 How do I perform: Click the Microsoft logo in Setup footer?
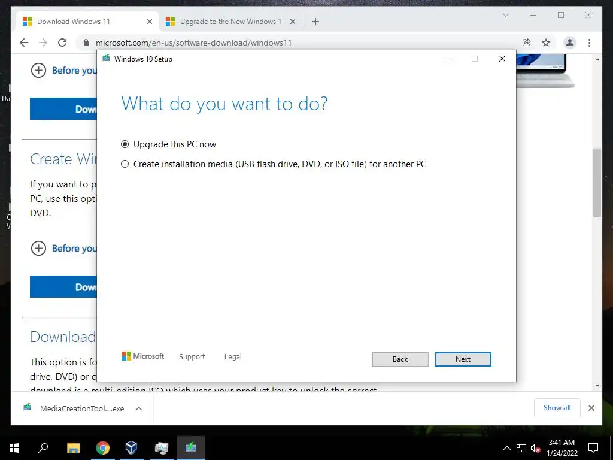coord(142,356)
